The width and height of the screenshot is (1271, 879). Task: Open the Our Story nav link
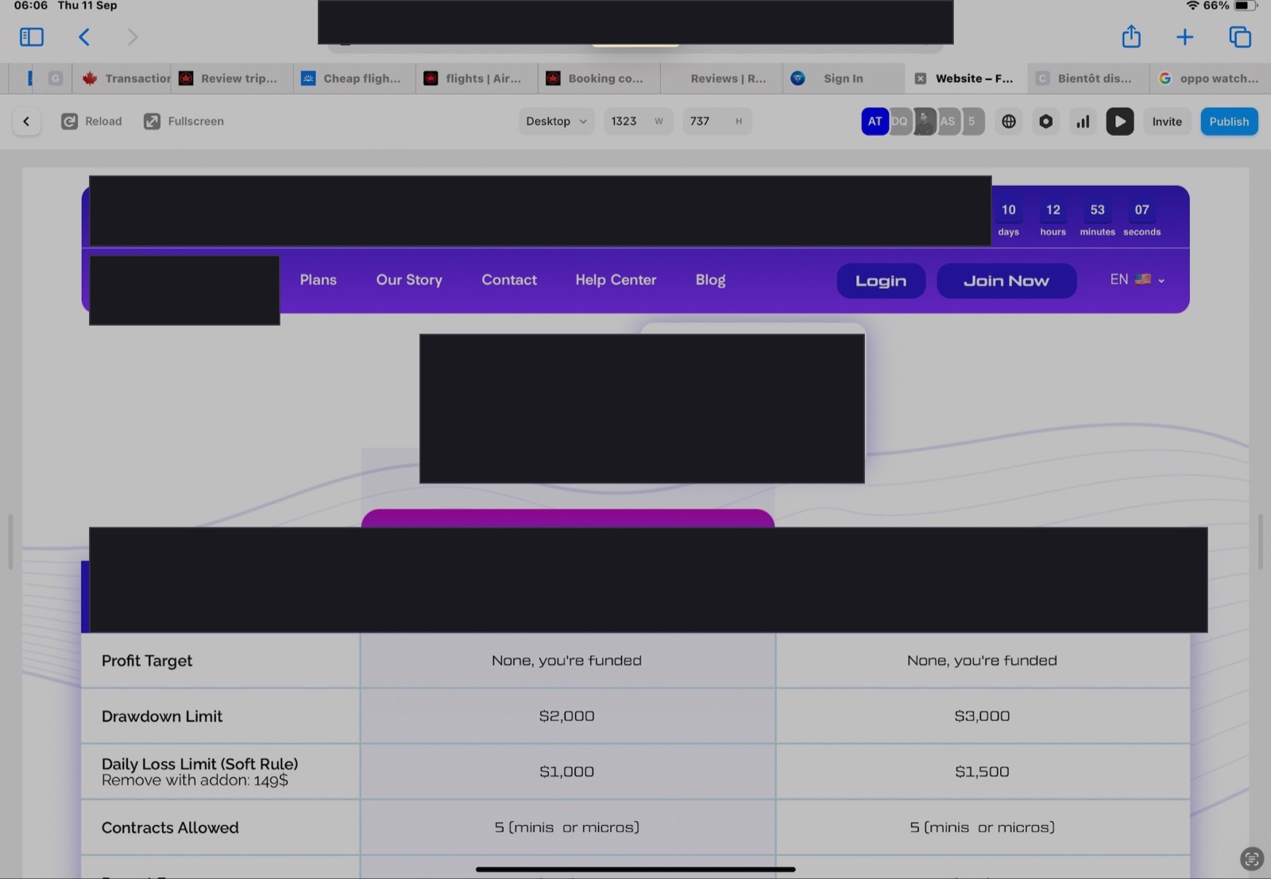pyautogui.click(x=409, y=280)
